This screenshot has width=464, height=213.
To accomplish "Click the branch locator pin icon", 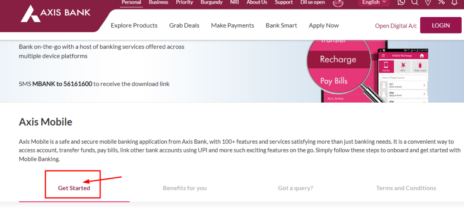I will point(428,2).
